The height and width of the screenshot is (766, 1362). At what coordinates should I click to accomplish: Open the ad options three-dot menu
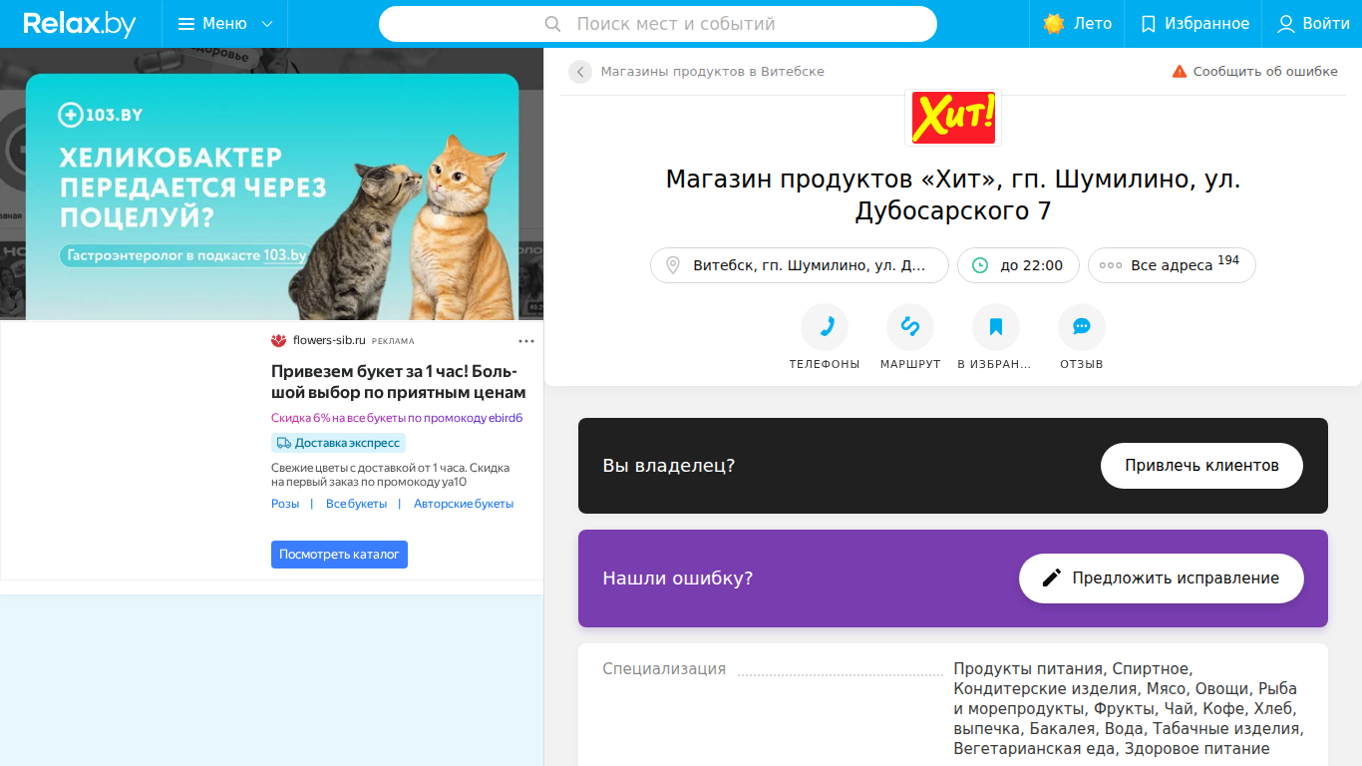point(526,341)
